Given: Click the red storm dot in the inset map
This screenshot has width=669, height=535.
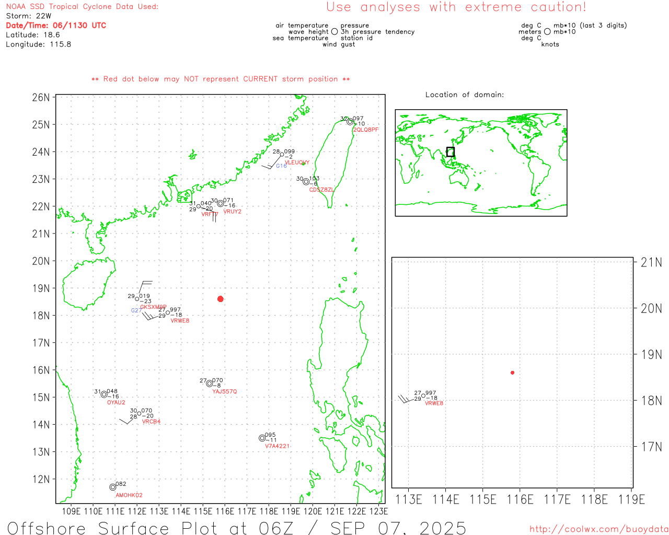Looking at the screenshot, I should (513, 373).
